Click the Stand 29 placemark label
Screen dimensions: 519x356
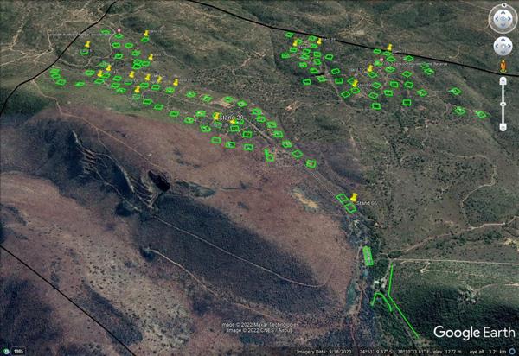[x=228, y=117]
